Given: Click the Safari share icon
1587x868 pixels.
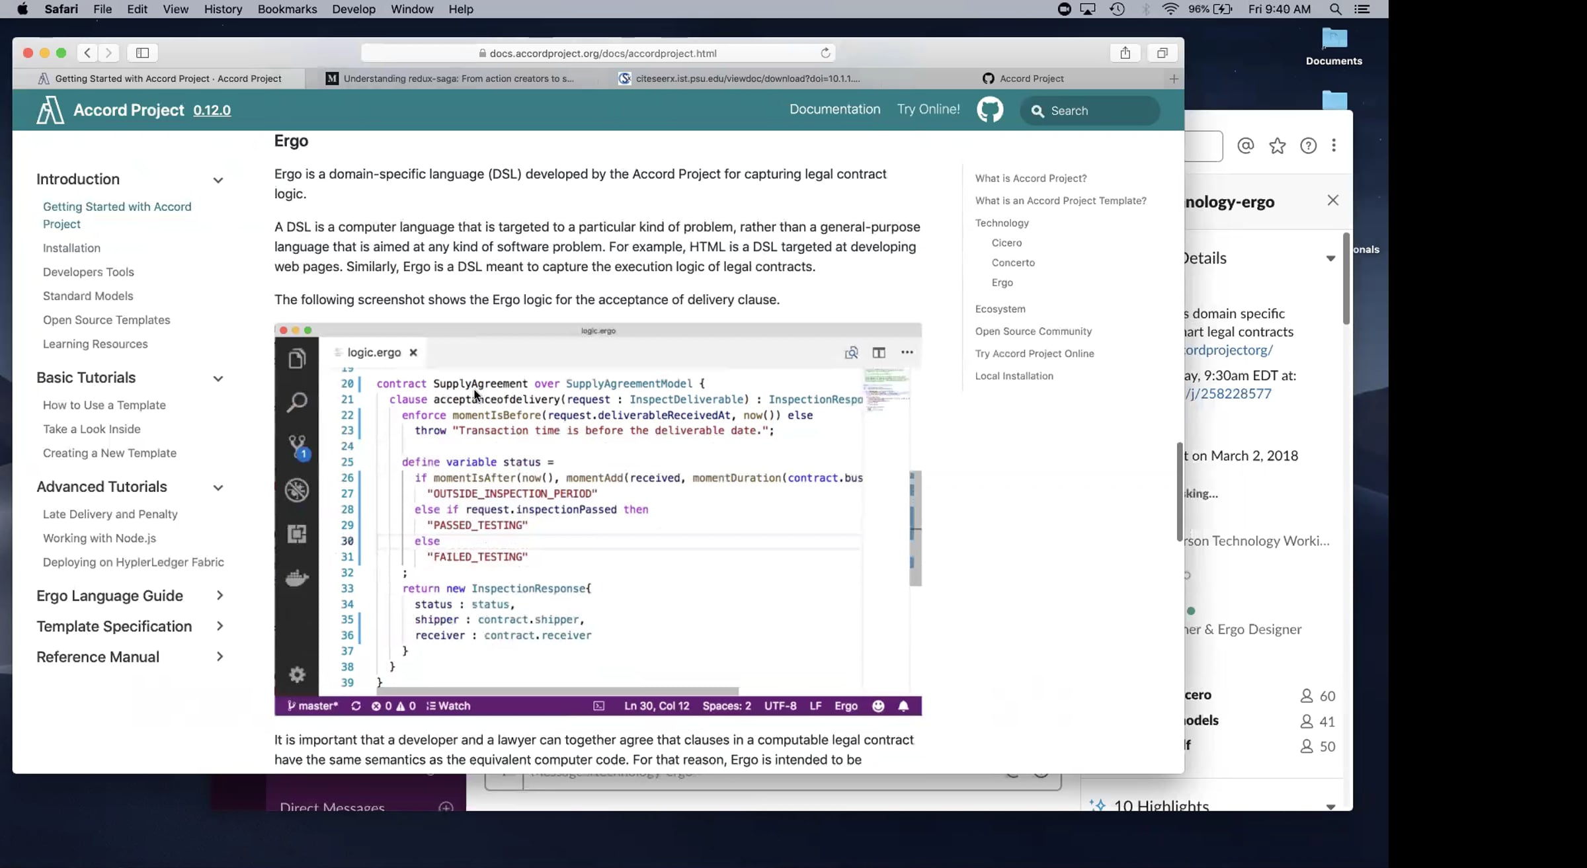Looking at the screenshot, I should point(1125,53).
